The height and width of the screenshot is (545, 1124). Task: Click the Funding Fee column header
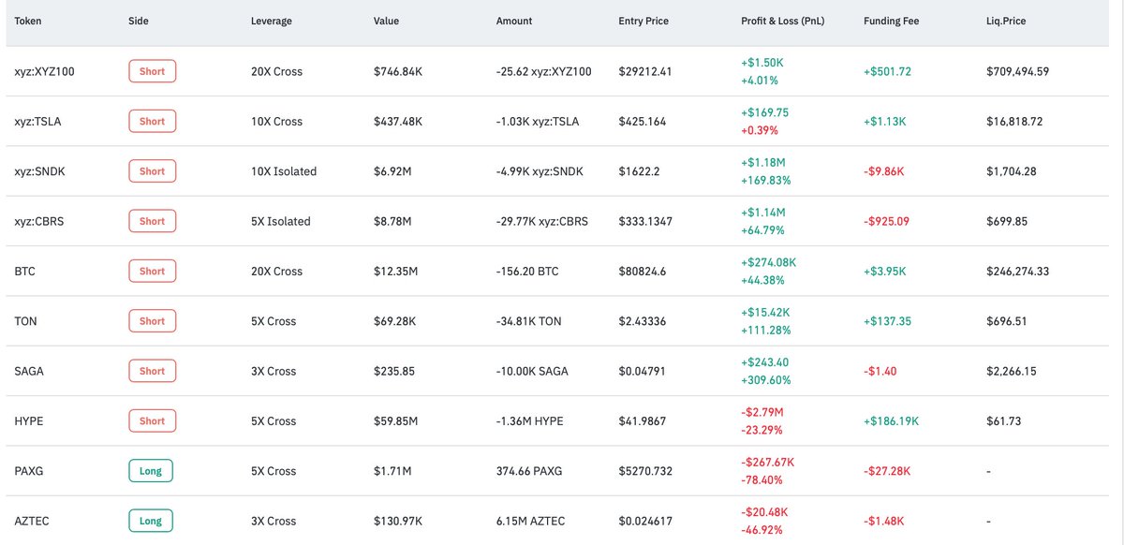click(893, 21)
